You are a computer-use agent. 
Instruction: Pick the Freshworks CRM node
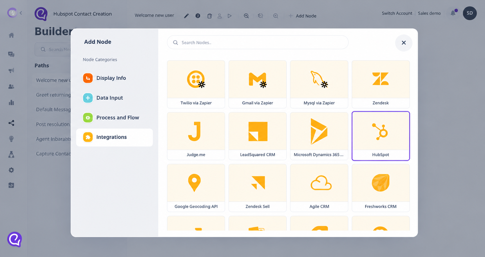point(381,188)
